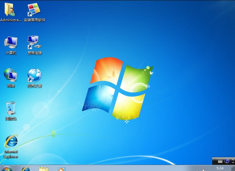This screenshot has height=171, width=235.
Task: Open language bar help question mark
Action: (227, 161)
